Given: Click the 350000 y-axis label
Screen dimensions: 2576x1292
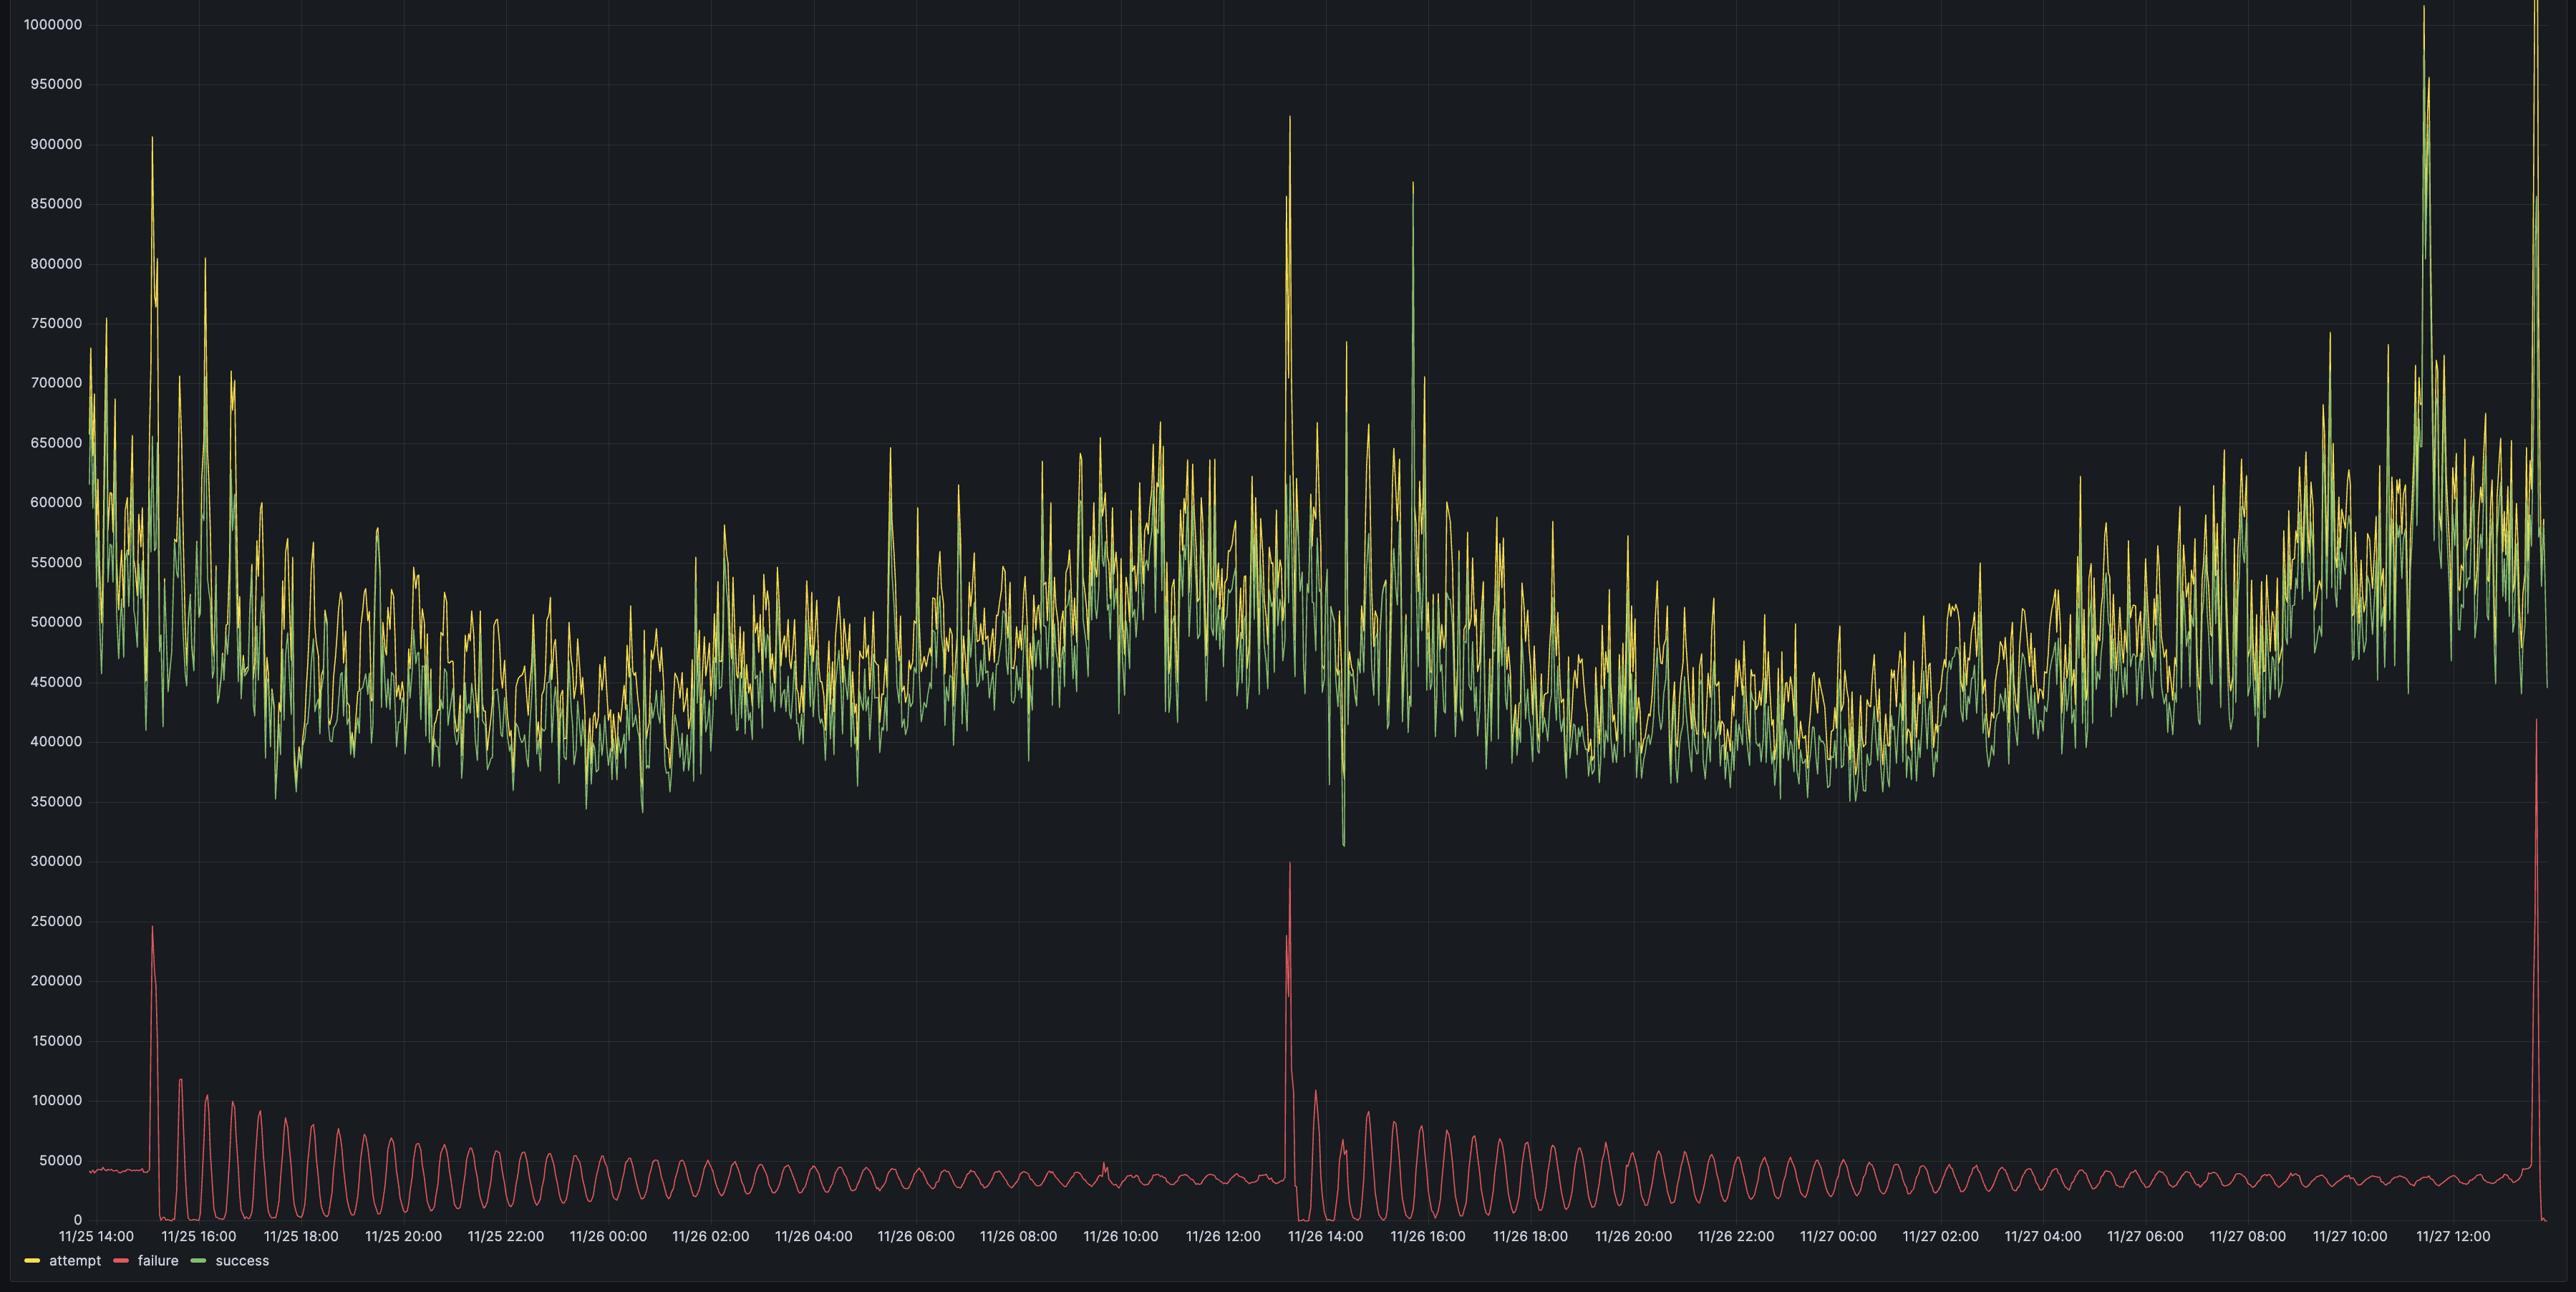Looking at the screenshot, I should (x=56, y=802).
